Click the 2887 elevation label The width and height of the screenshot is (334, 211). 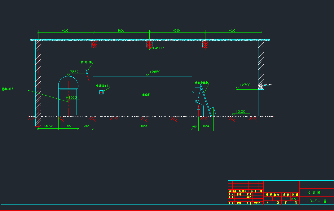74,72
